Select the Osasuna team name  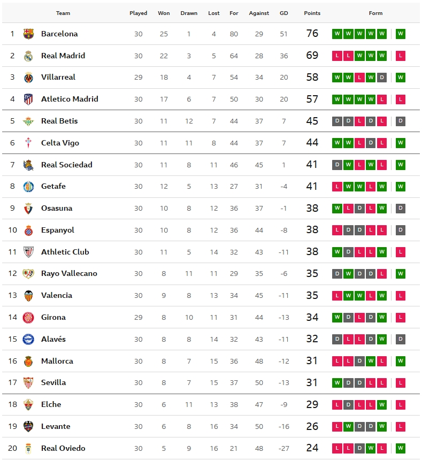pyautogui.click(x=57, y=208)
